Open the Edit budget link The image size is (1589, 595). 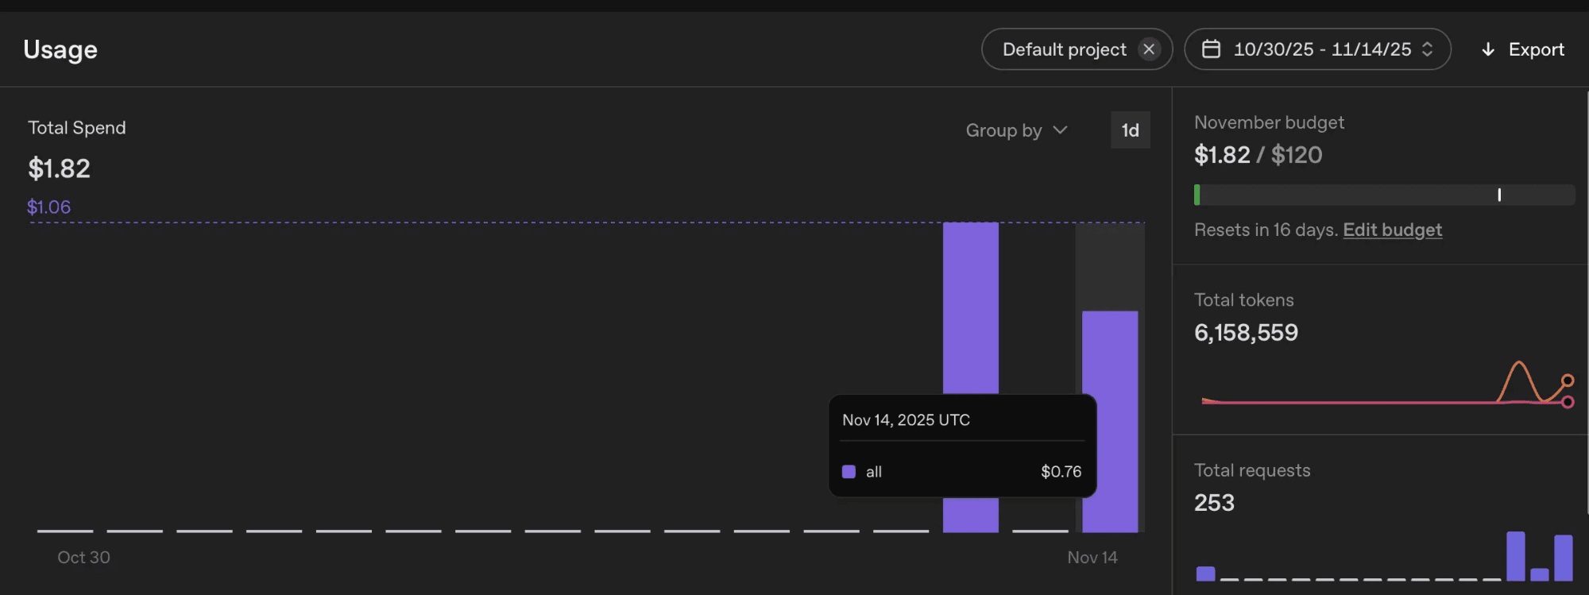pyautogui.click(x=1392, y=230)
